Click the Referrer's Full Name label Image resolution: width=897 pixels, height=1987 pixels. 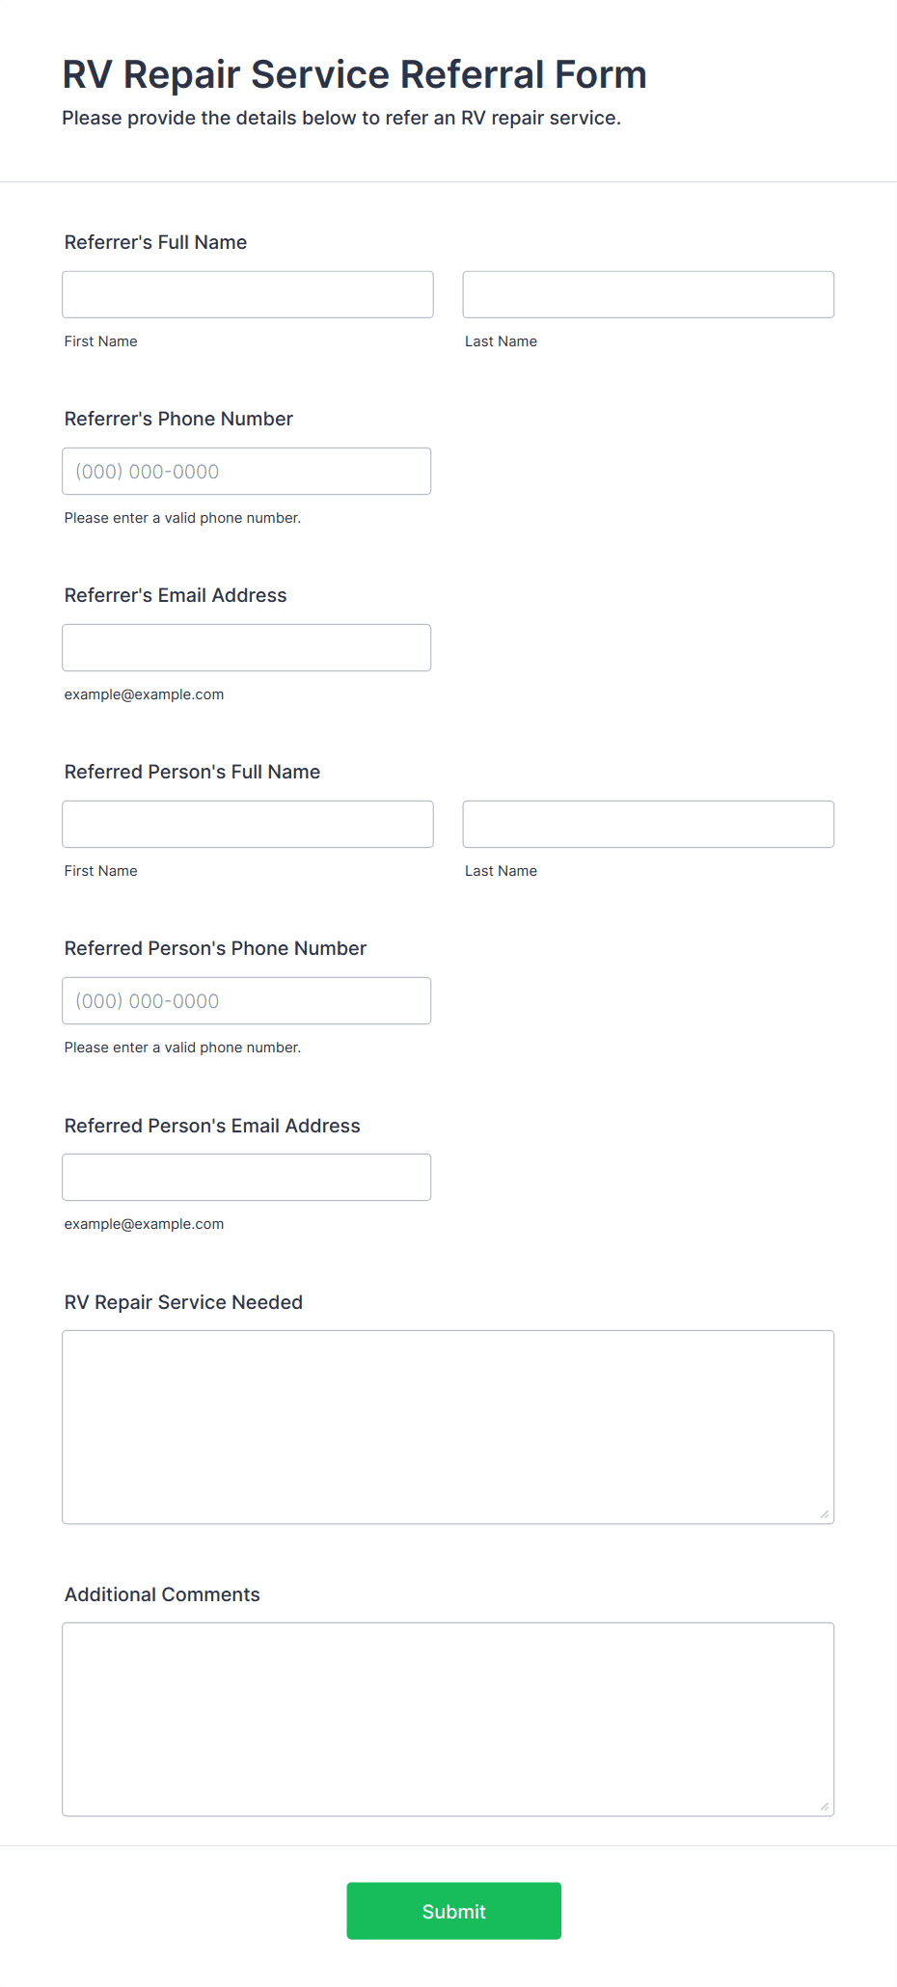[155, 242]
